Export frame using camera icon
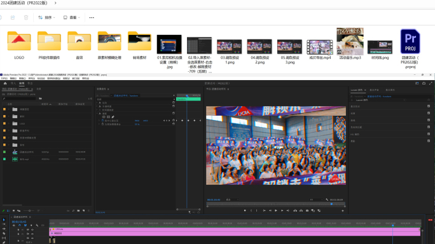435x244 pixels. pyautogui.click(x=307, y=210)
